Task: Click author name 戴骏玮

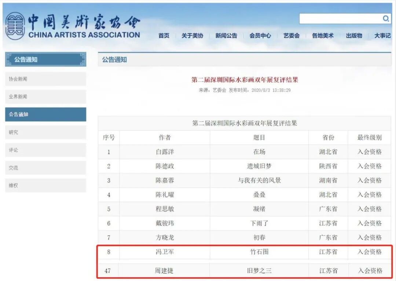Action: point(165,223)
